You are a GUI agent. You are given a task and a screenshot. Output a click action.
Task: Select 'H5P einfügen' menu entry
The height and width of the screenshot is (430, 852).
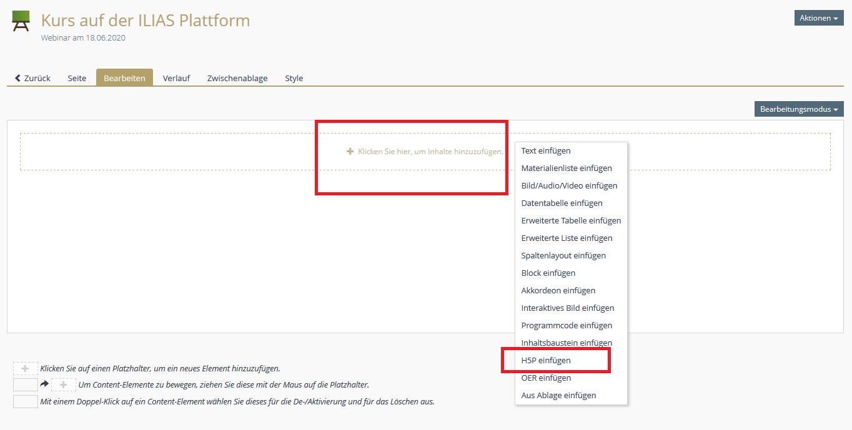[x=545, y=360]
